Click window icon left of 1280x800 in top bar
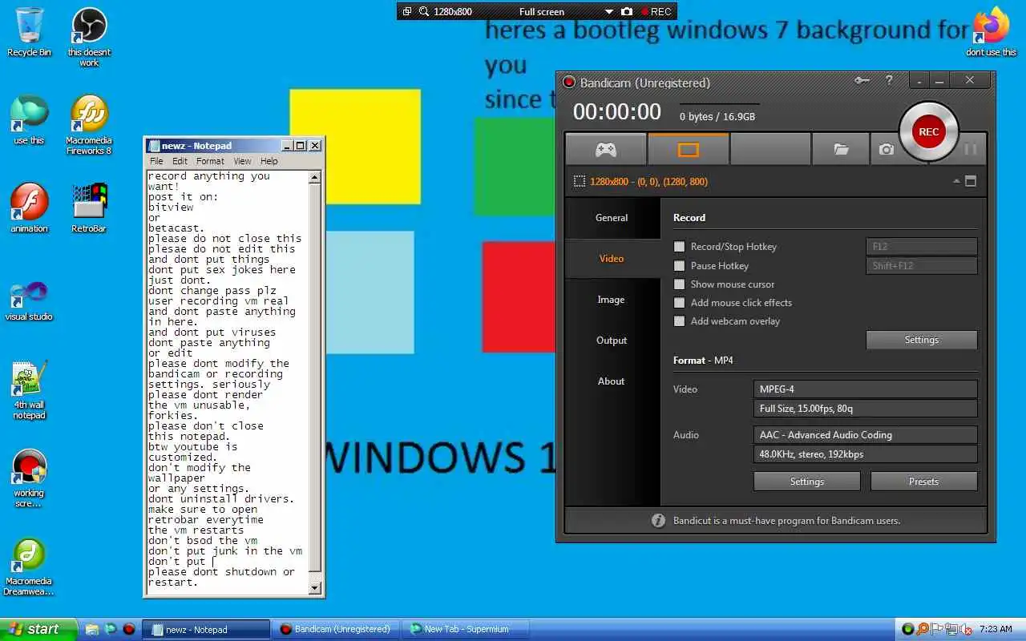Image resolution: width=1026 pixels, height=641 pixels. pyautogui.click(x=407, y=11)
